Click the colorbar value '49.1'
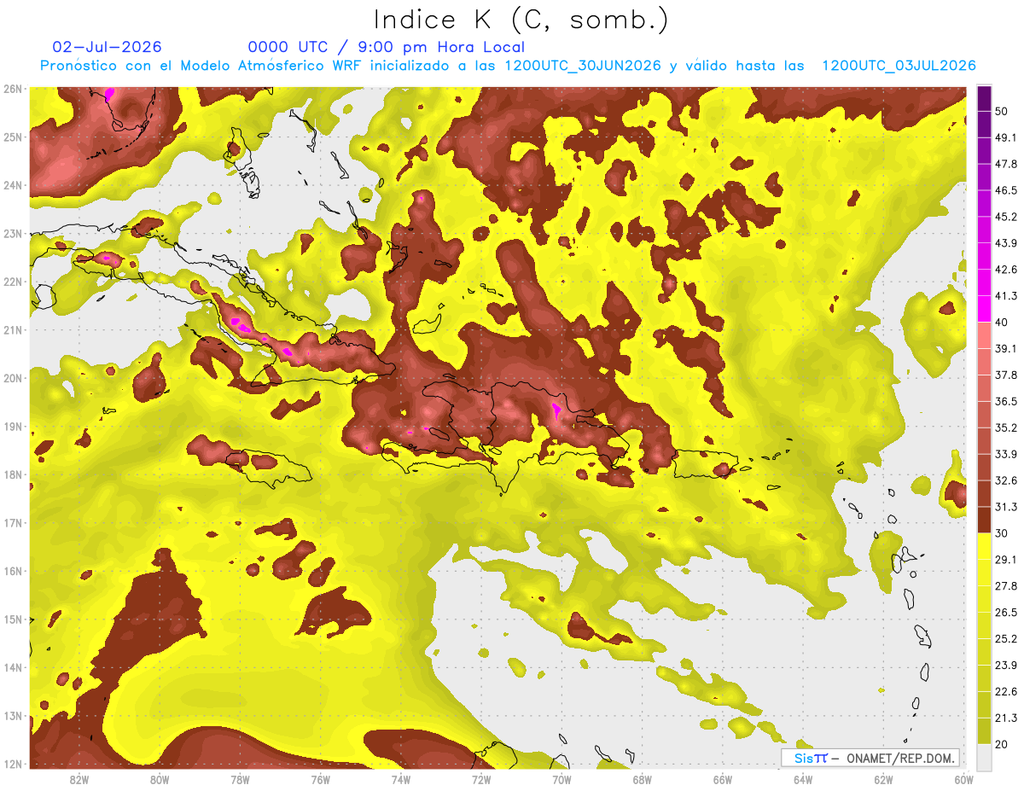This screenshot has height=791, width=1024. coord(1005,137)
